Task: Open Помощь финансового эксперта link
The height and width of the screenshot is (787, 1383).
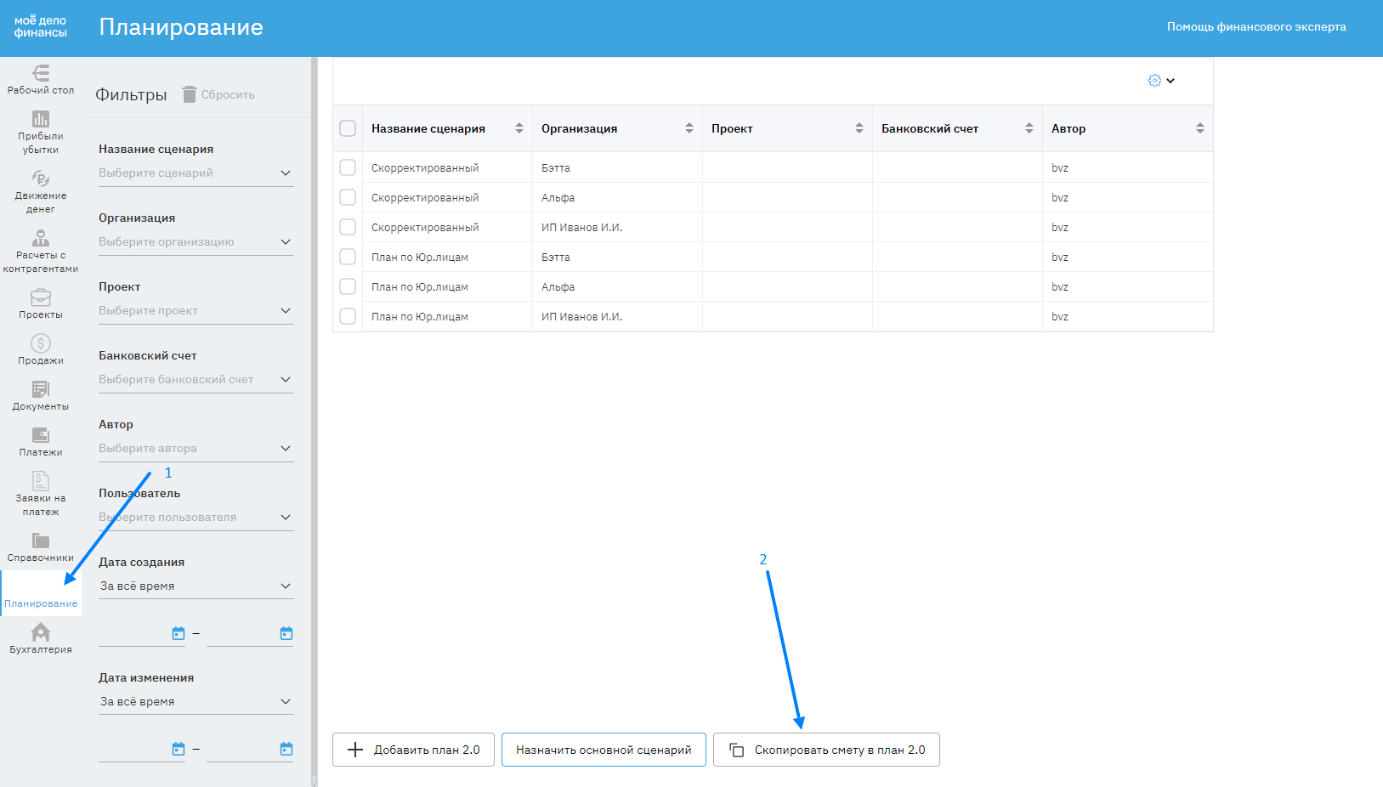Action: tap(1256, 27)
